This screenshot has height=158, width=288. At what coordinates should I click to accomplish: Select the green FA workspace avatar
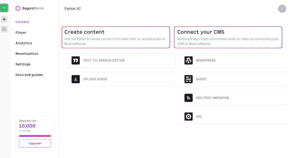(x=4, y=8)
